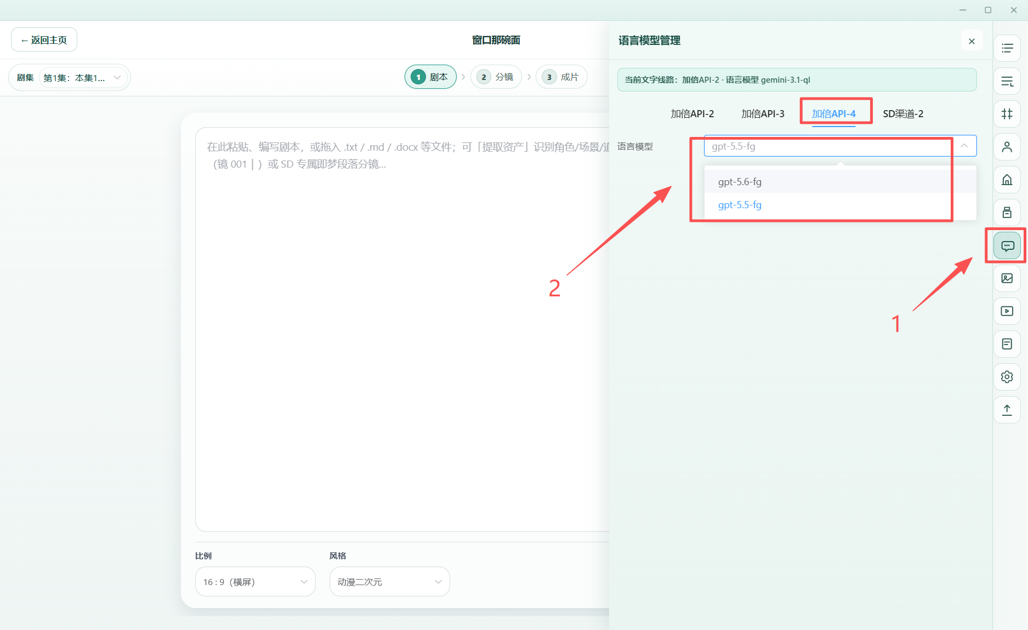The height and width of the screenshot is (630, 1028).
Task: Close the 语言模型管理 panel
Action: (972, 41)
